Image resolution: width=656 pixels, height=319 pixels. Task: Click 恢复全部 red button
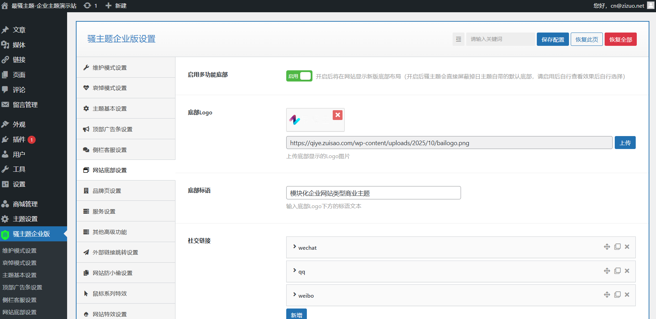(620, 40)
